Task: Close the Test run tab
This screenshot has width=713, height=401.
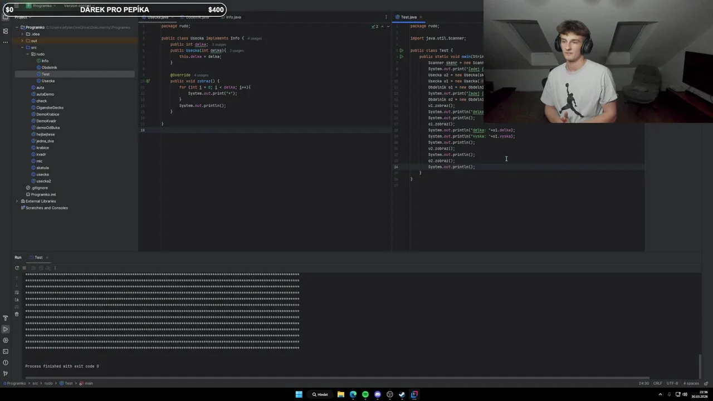Action: coord(47,257)
